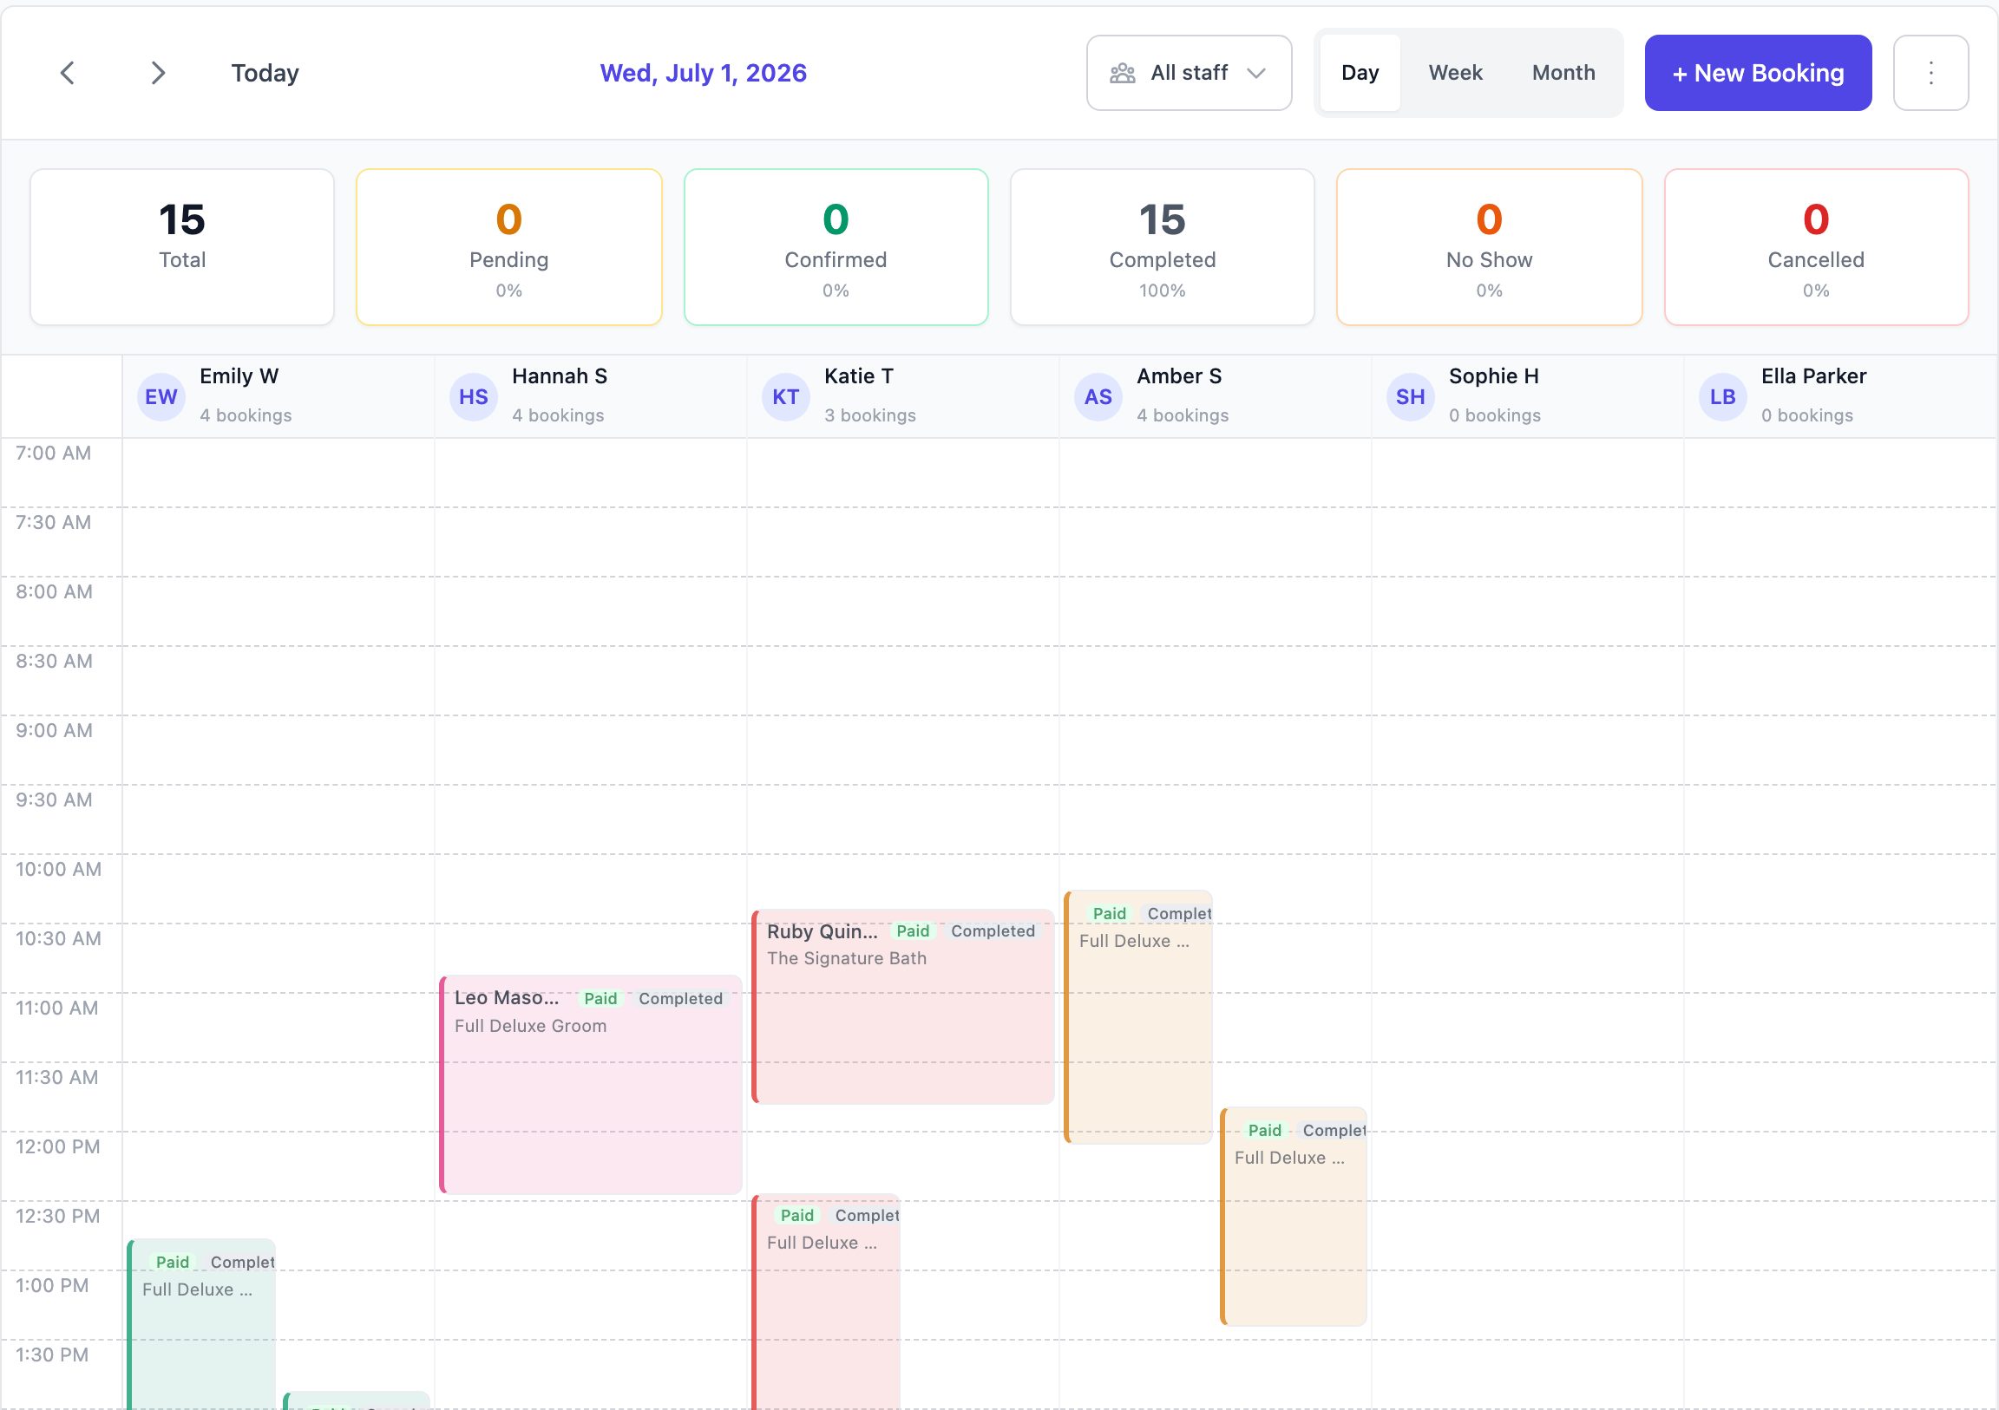The height and width of the screenshot is (1410, 1999).
Task: Click the Paid badge on Leo Mason's booking
Action: coord(600,999)
